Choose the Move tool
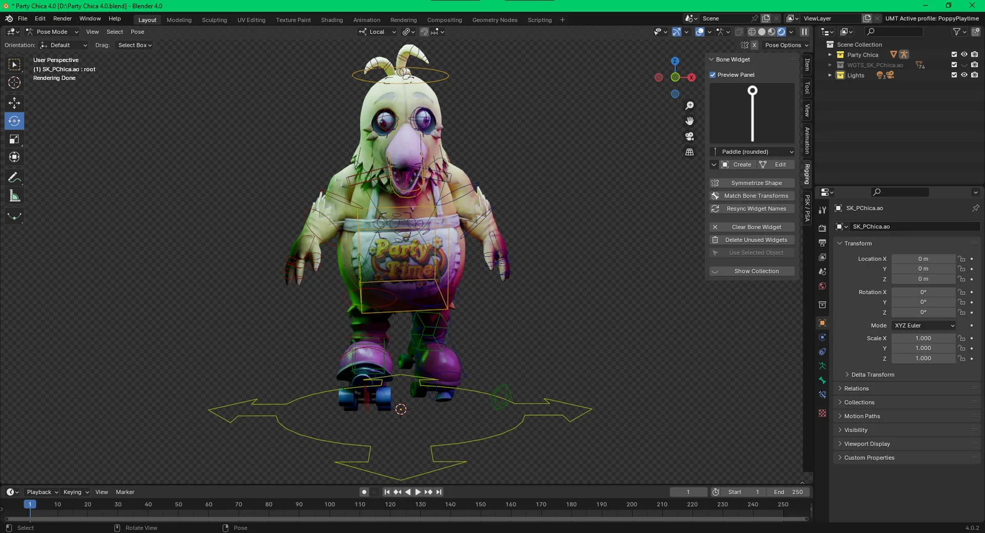This screenshot has height=533, width=985. [x=14, y=103]
